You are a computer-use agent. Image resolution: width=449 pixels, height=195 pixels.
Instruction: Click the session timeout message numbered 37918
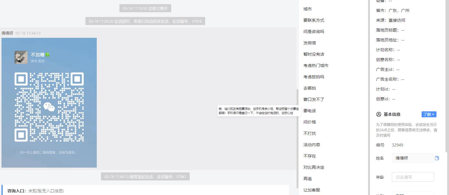coord(145,21)
